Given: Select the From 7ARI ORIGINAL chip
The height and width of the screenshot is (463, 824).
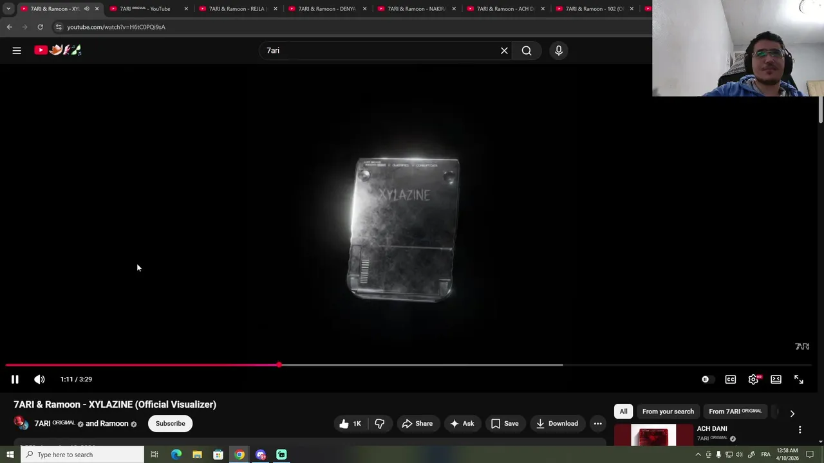Looking at the screenshot, I should 735,412.
